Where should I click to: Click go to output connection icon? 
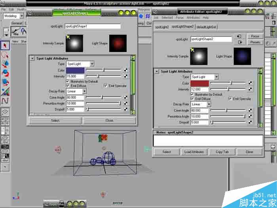click(239, 42)
